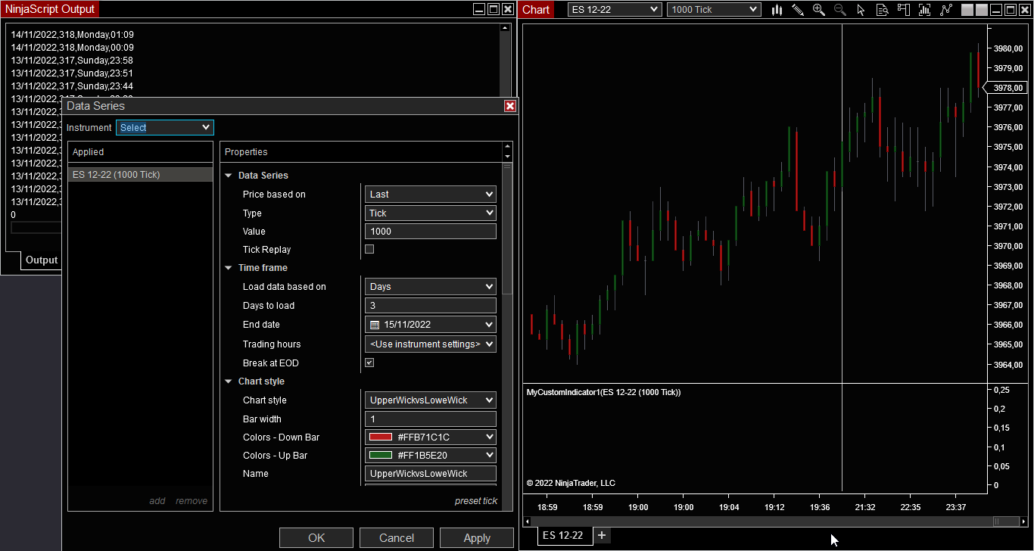
Task: Click the preset tick link
Action: 476,501
